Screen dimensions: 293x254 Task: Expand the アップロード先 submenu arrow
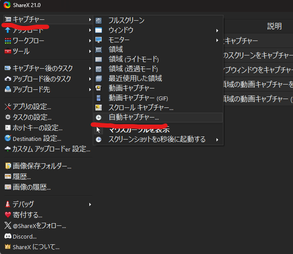(x=90, y=89)
